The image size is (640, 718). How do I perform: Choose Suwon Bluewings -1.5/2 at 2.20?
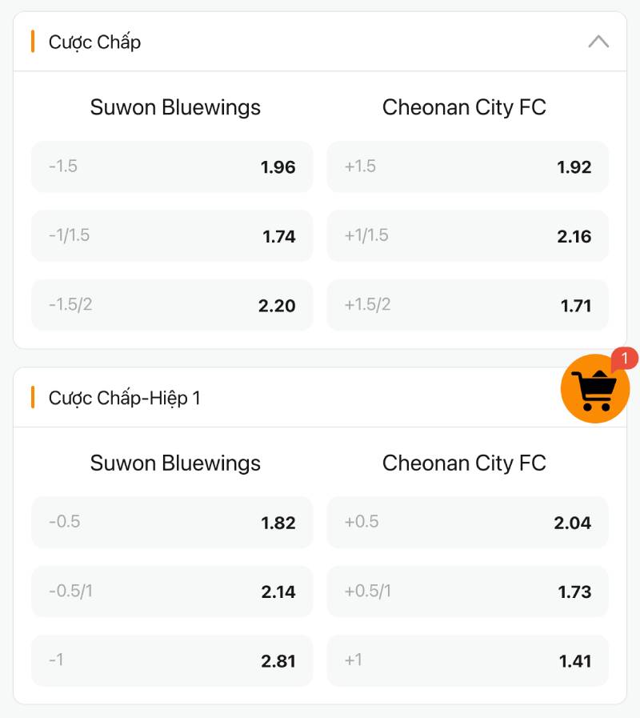[172, 305]
